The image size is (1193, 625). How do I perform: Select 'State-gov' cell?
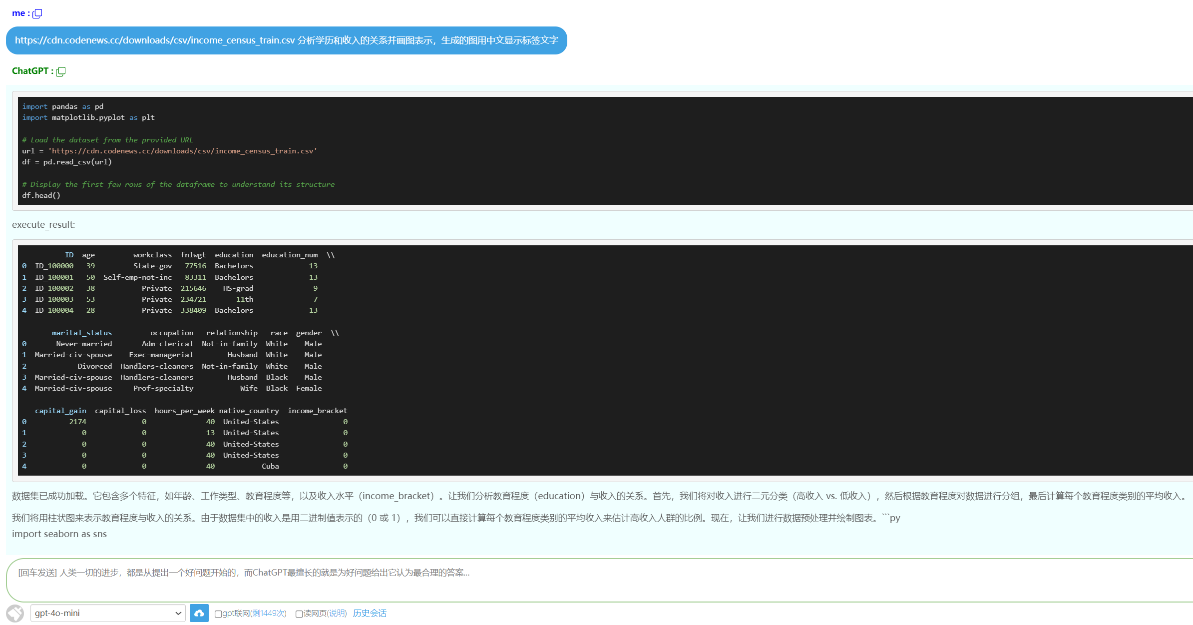pos(152,266)
